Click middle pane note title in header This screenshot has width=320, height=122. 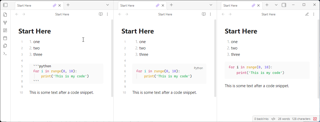pyautogui.click(x=165, y=14)
